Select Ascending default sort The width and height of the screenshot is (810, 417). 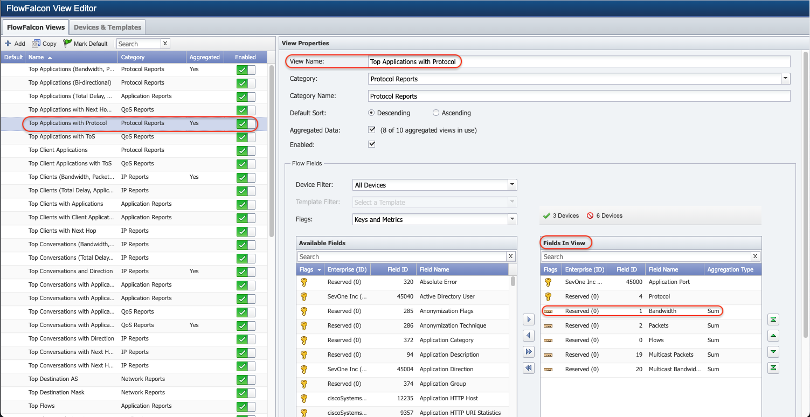coord(436,113)
